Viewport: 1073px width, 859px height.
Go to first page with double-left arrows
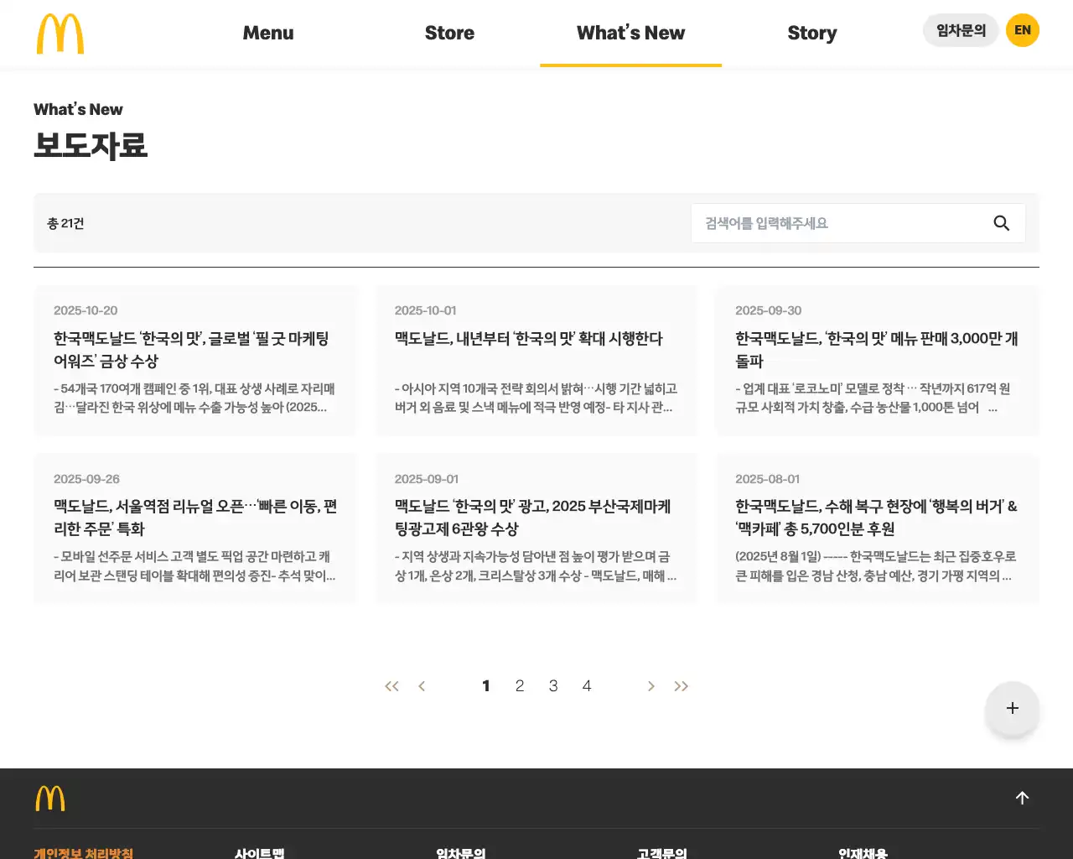click(391, 686)
